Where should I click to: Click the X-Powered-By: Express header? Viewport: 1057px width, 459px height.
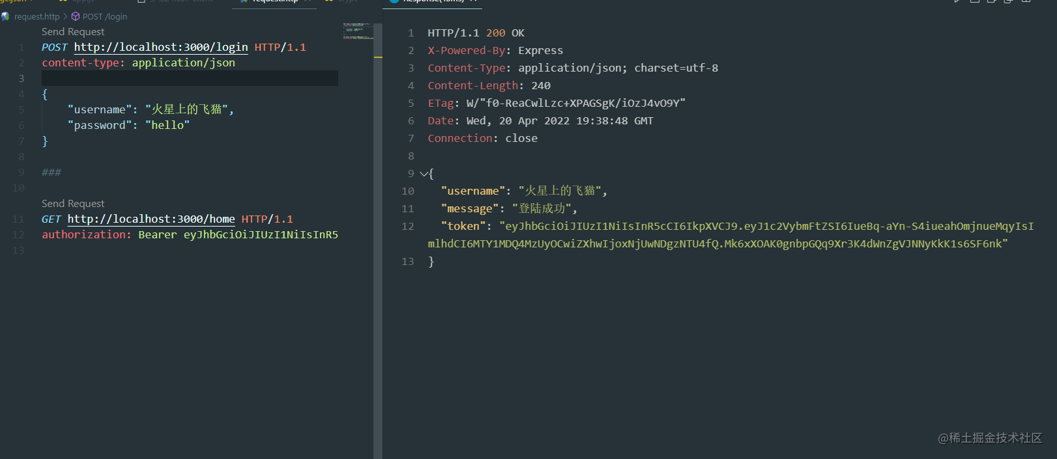[495, 51]
